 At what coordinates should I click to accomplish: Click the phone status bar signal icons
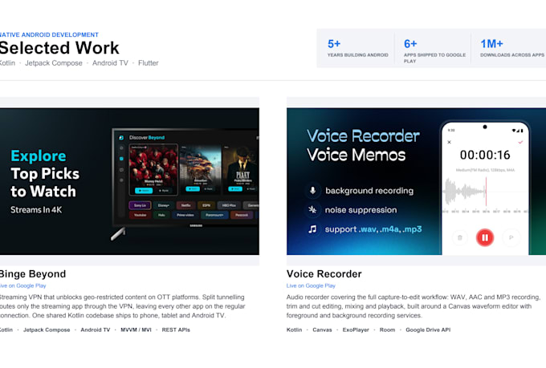click(x=517, y=131)
